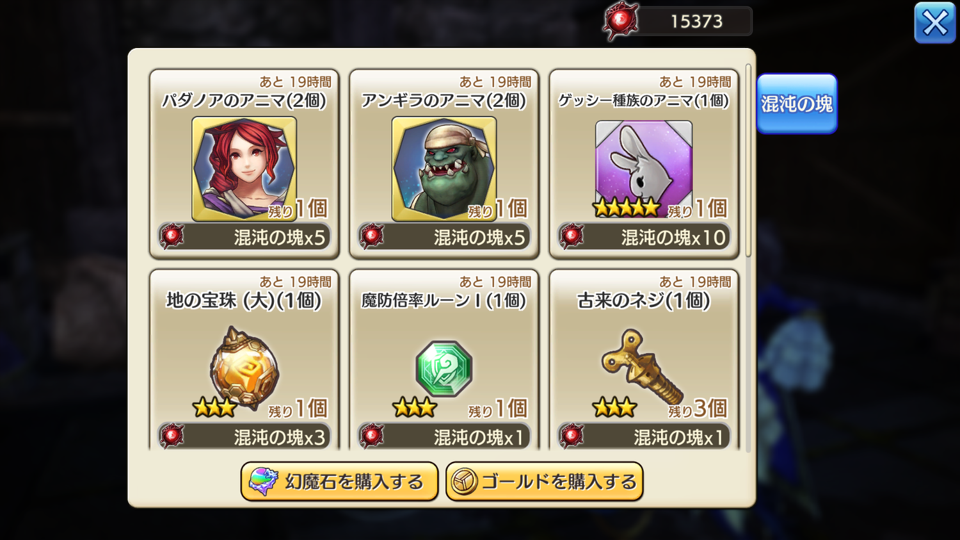Click rainbow gem icon on 幻魔石 button

pyautogui.click(x=263, y=482)
